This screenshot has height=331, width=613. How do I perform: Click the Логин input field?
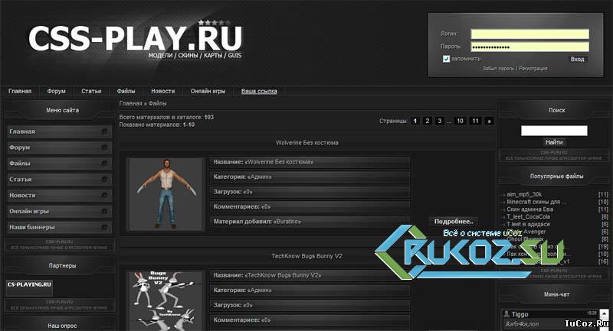529,34
